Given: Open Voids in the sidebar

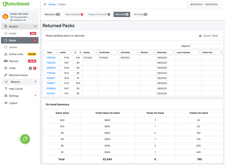Looking at the screenshot, I should tap(12, 68).
